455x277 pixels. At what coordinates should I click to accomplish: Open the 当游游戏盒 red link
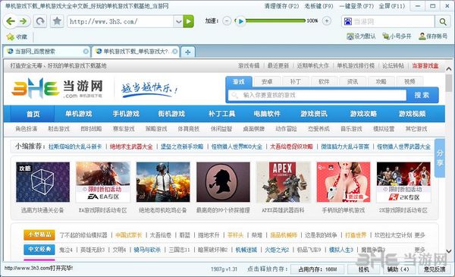(x=425, y=65)
